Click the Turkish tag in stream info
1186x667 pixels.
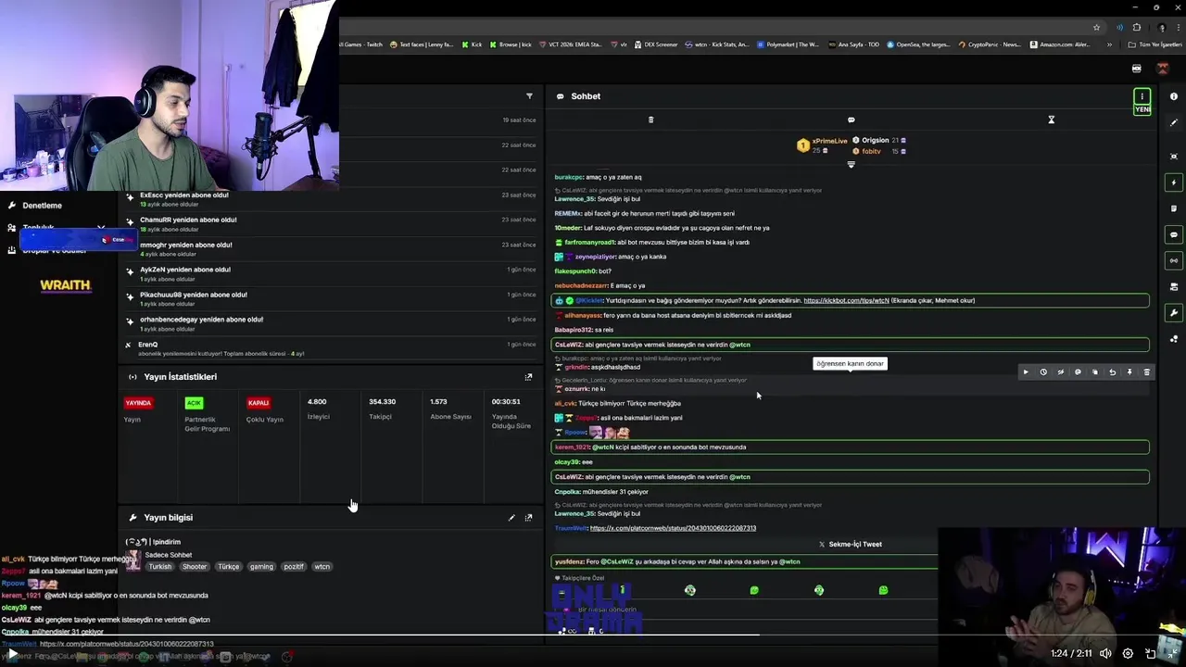point(160,567)
